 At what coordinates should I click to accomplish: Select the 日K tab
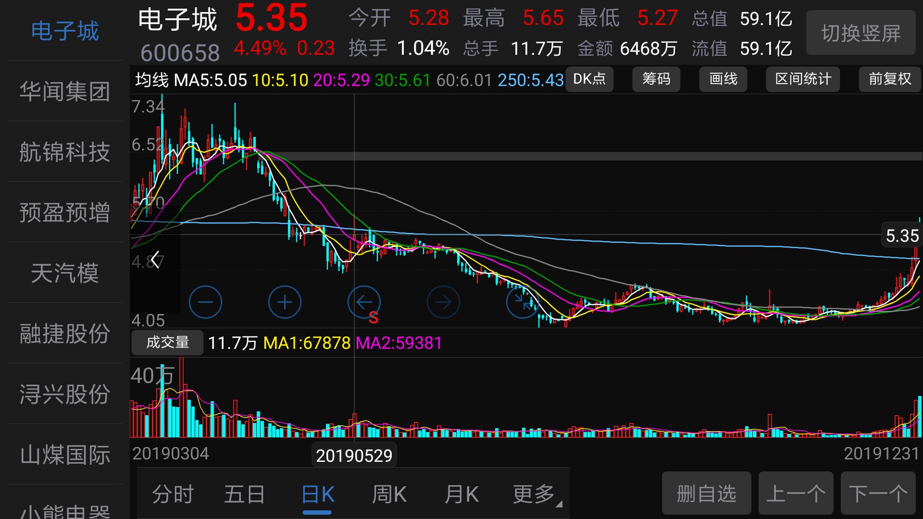317,495
